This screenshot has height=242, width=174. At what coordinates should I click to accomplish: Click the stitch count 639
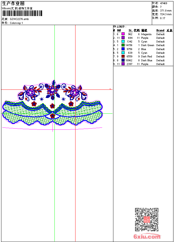(130, 53)
